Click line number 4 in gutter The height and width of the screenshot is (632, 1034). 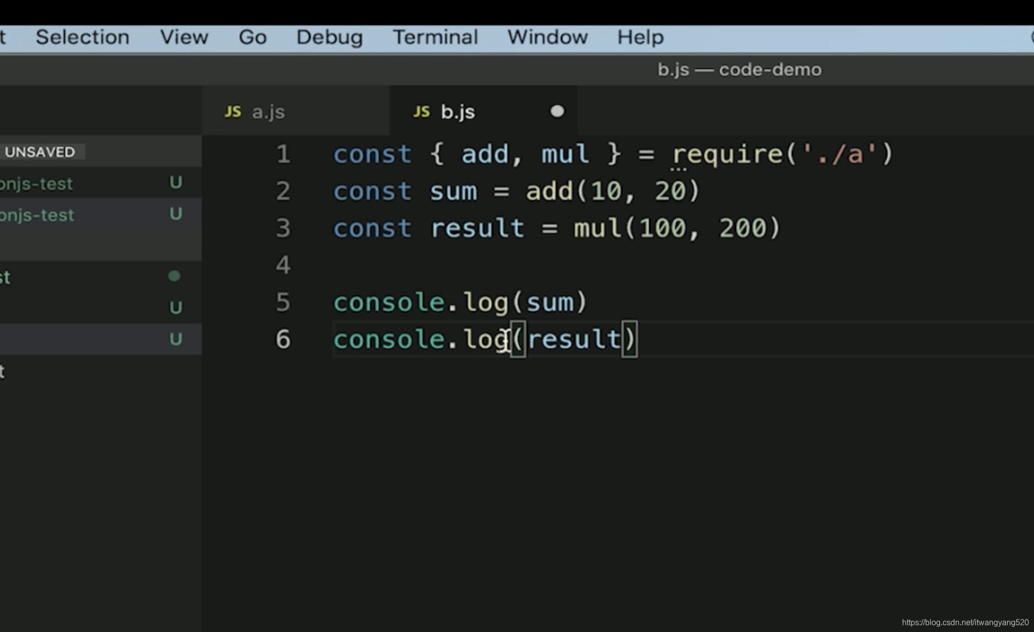283,265
